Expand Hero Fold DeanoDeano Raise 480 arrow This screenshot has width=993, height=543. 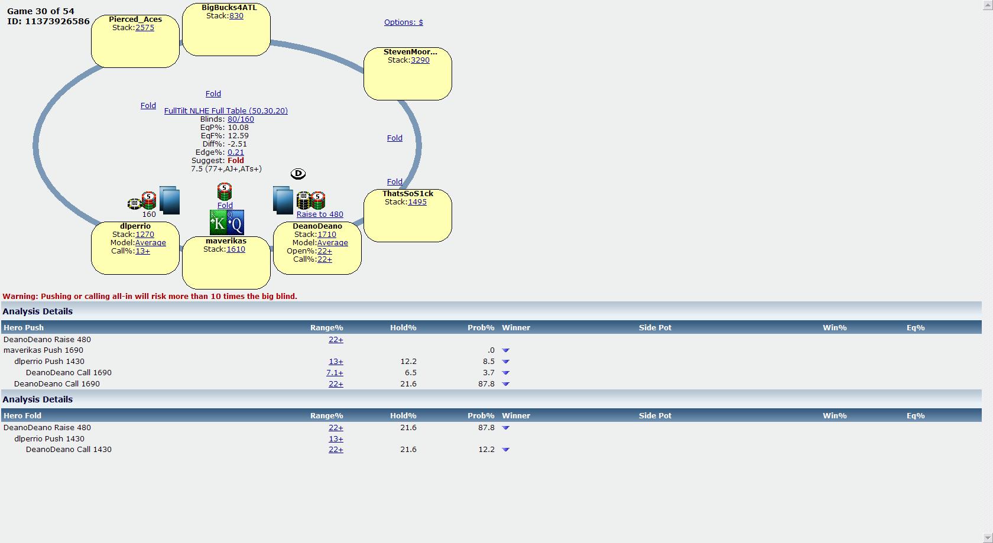pyautogui.click(x=505, y=428)
